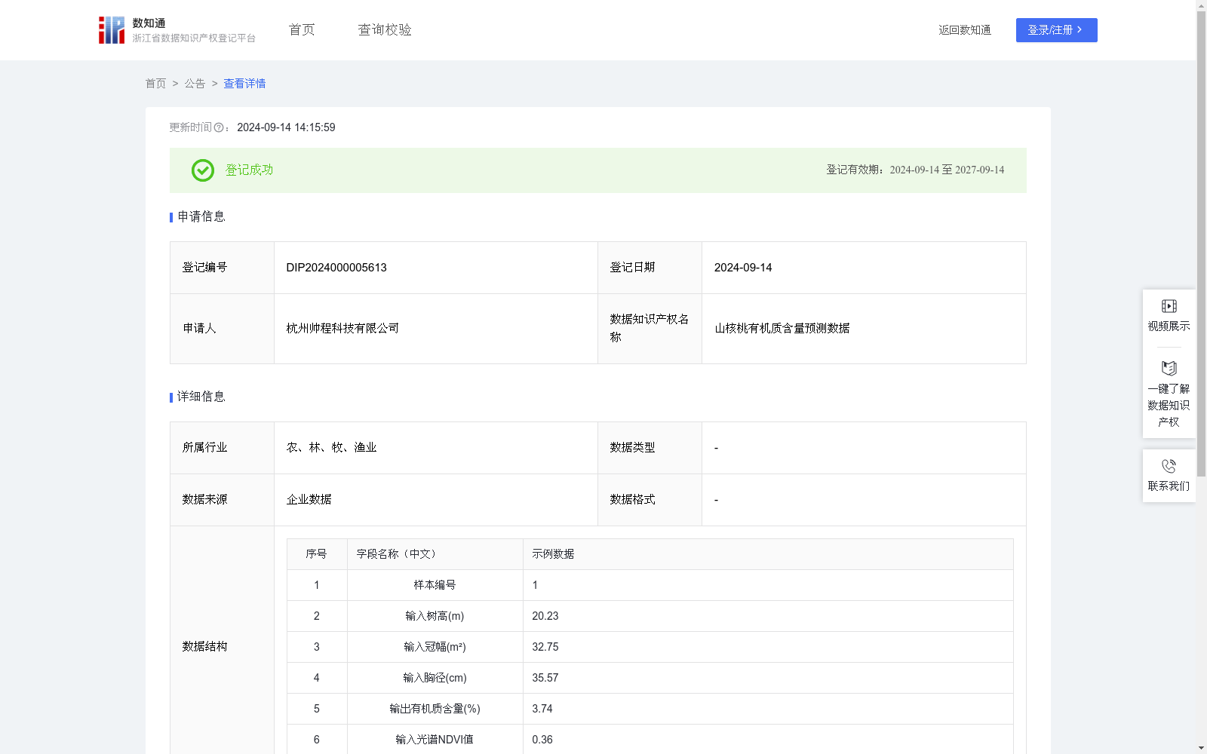Open 一键了解数据知识产权 guide icon

(1169, 369)
